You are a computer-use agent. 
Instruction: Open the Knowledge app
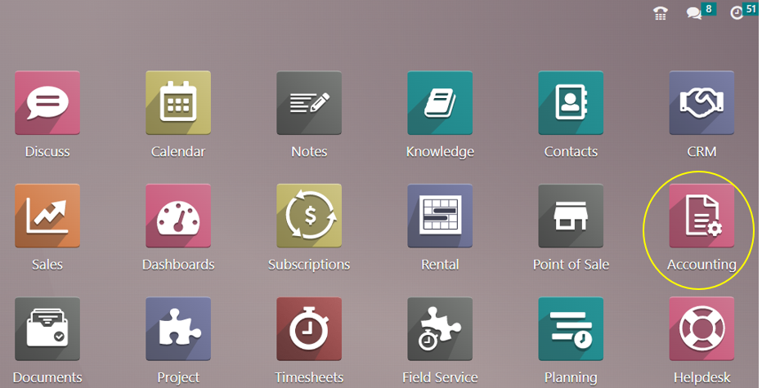[x=440, y=103]
